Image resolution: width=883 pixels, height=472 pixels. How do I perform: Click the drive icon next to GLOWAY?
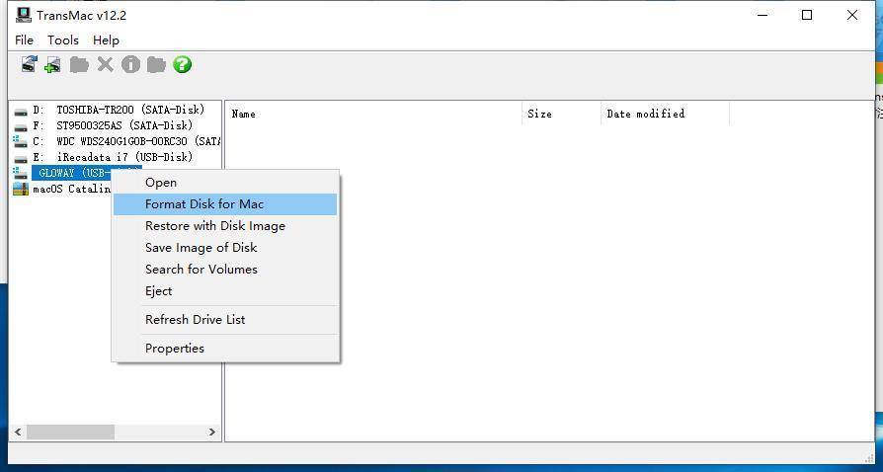pos(21,173)
